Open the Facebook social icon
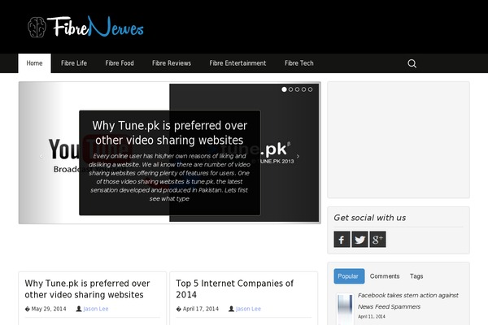This screenshot has height=325, width=488. pyautogui.click(x=342, y=240)
